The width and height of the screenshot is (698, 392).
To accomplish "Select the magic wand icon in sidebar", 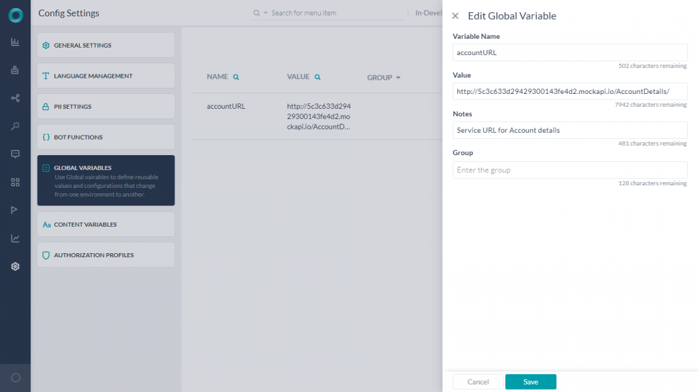I will pos(15,126).
